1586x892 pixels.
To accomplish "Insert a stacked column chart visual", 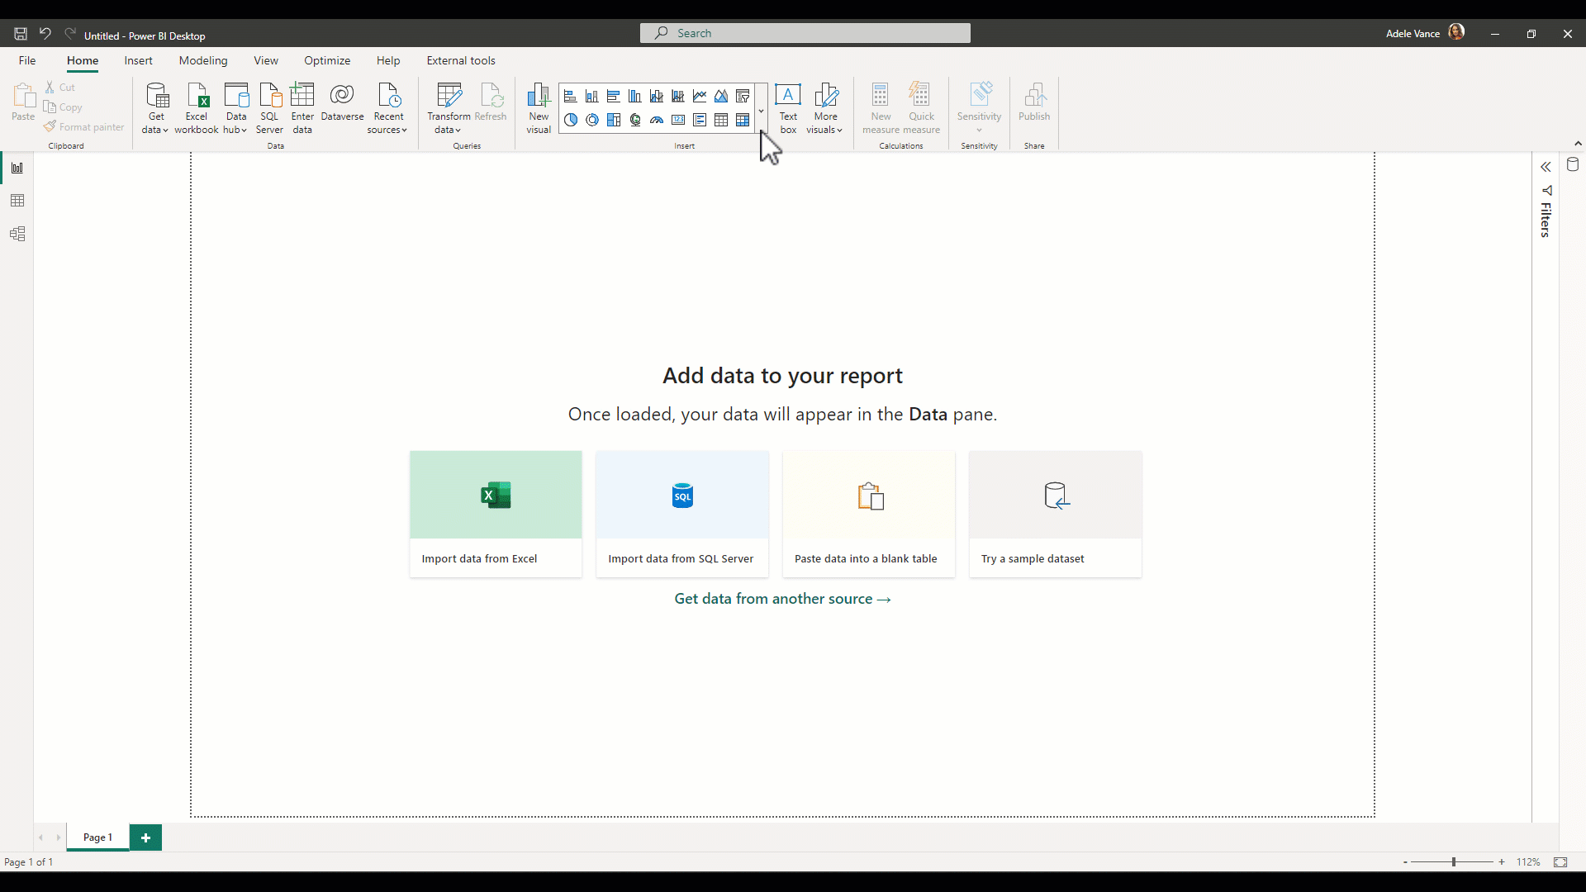I will [x=591, y=97].
